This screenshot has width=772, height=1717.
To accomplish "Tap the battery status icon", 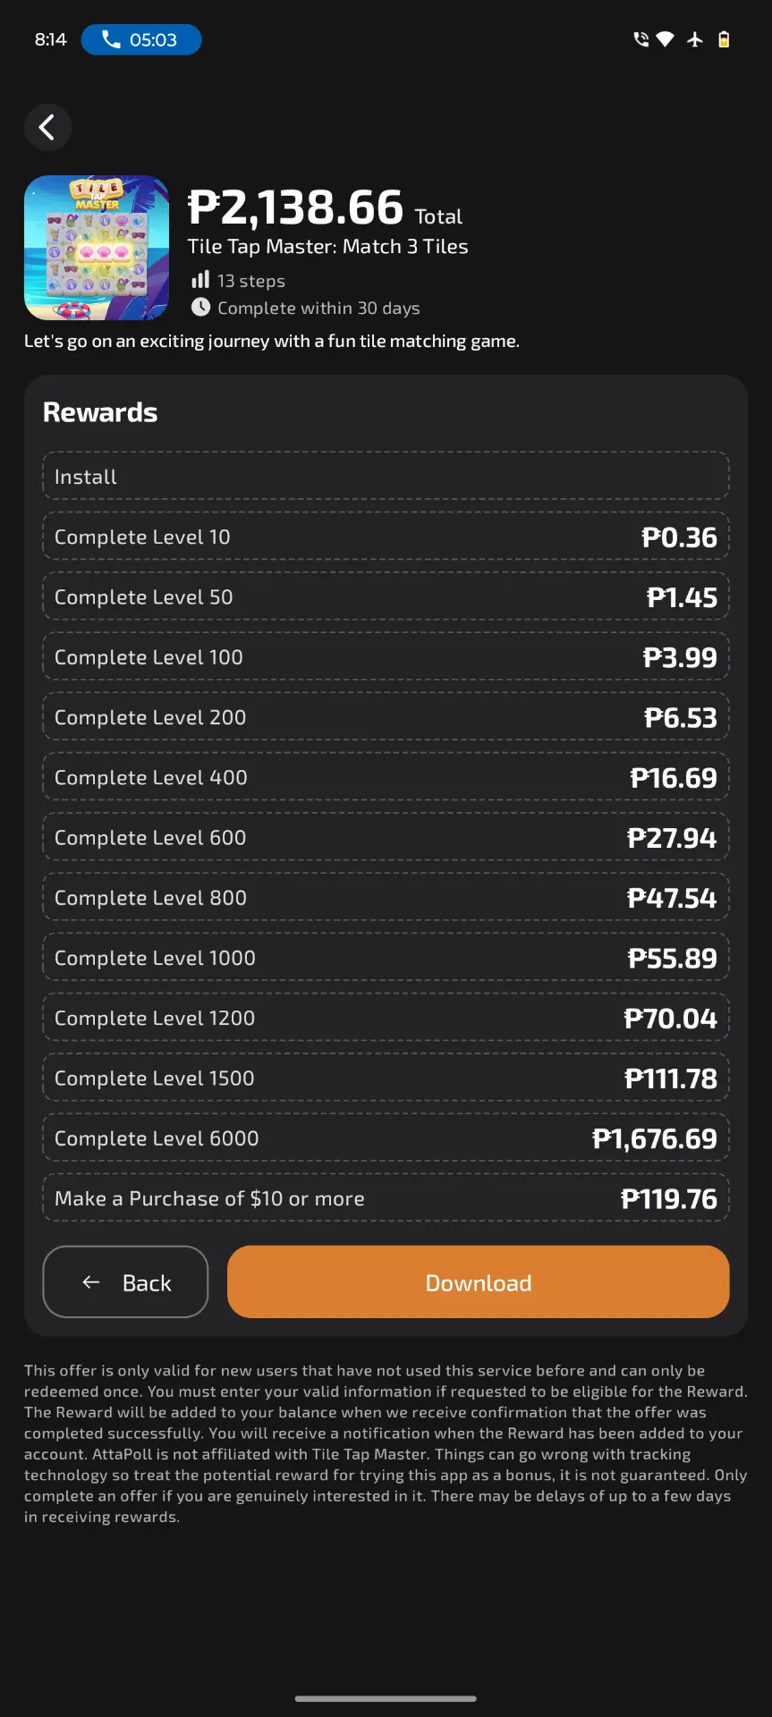I will pos(724,39).
